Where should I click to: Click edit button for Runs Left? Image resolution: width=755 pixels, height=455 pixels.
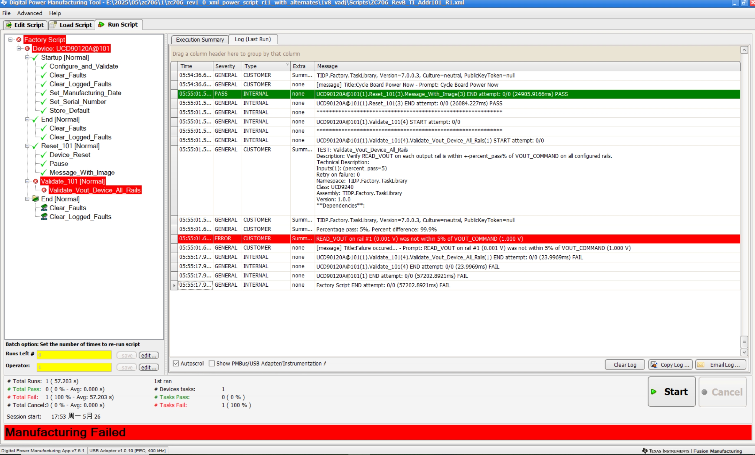[149, 355]
